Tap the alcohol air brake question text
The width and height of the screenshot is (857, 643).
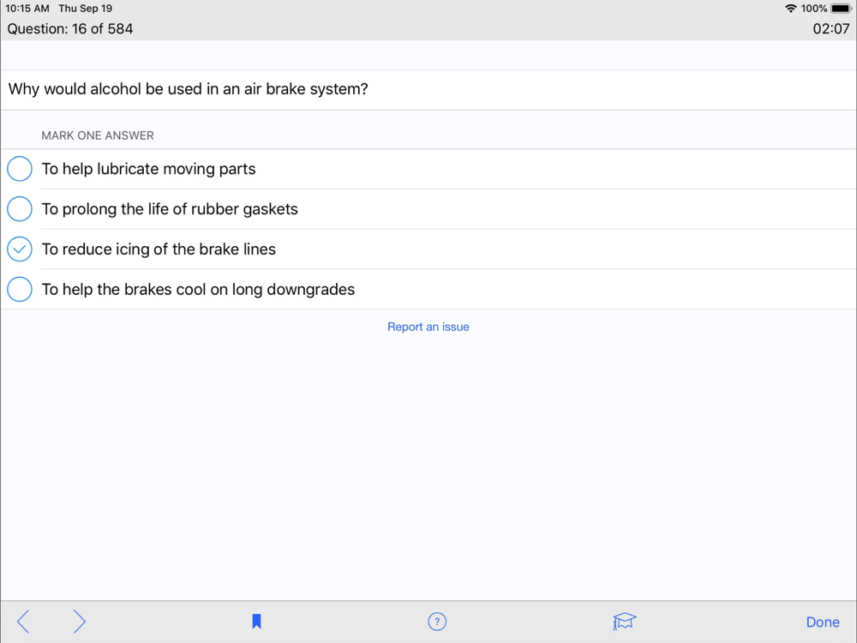(x=189, y=89)
